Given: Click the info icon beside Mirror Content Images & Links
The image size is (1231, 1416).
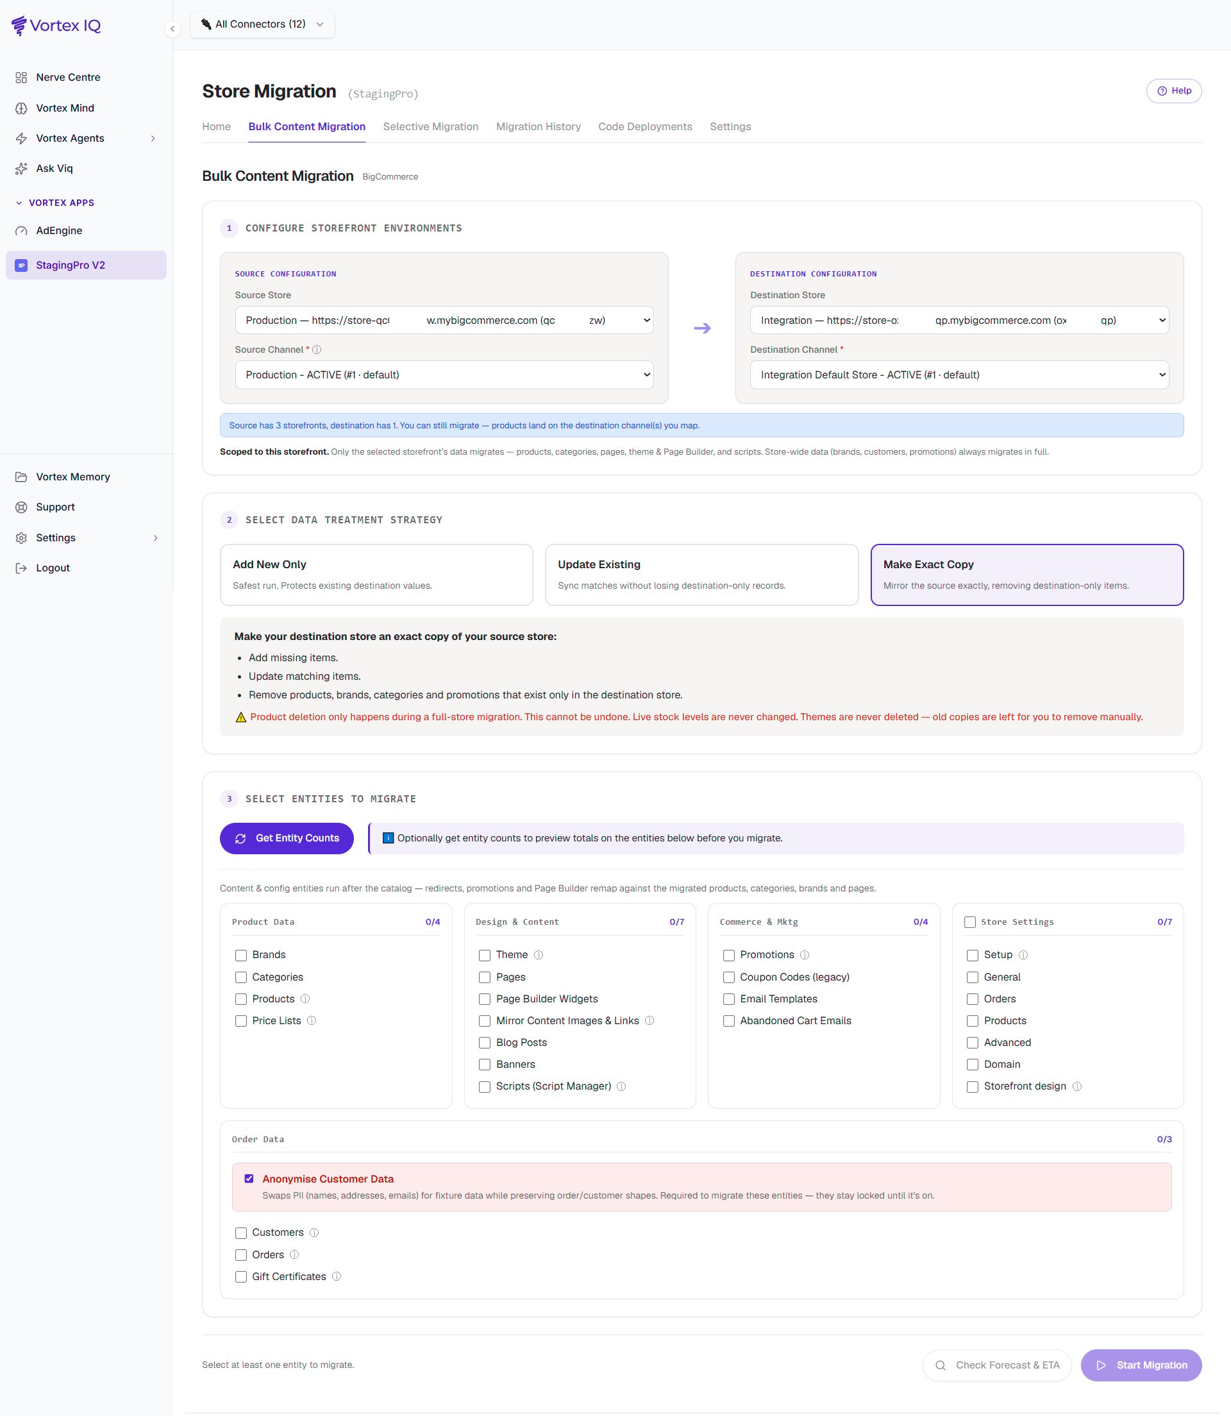Looking at the screenshot, I should pyautogui.click(x=649, y=1021).
